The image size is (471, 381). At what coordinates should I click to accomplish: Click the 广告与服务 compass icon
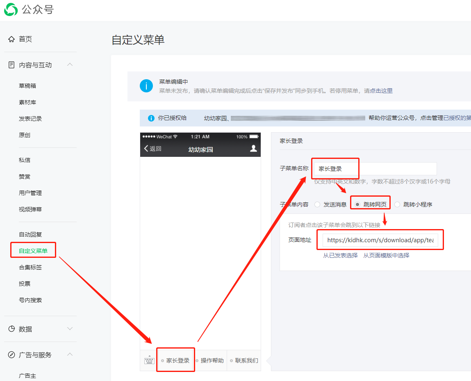click(11, 355)
